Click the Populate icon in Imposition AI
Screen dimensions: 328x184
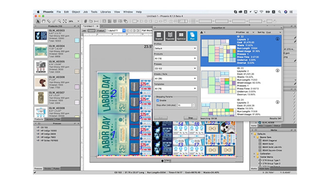coord(170,36)
